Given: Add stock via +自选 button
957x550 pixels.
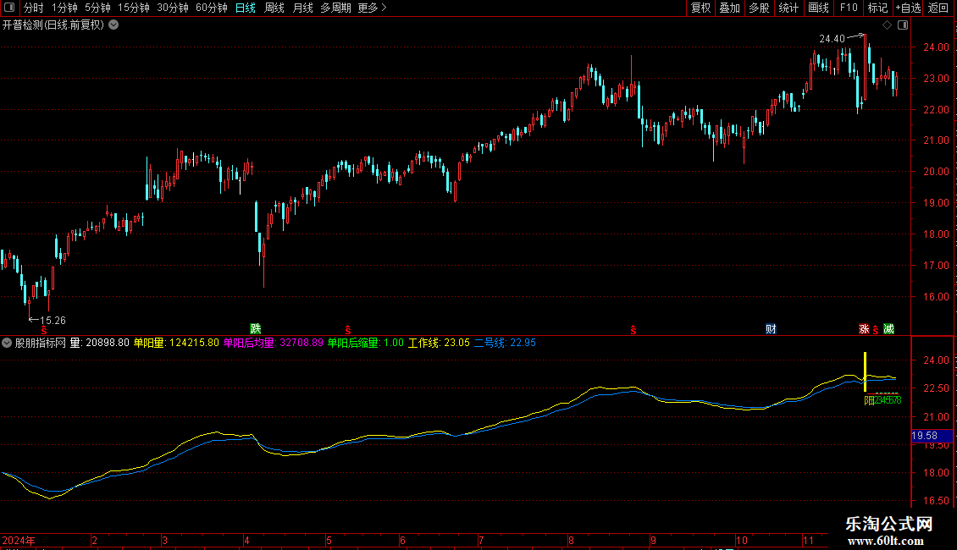Looking at the screenshot, I should (x=908, y=8).
